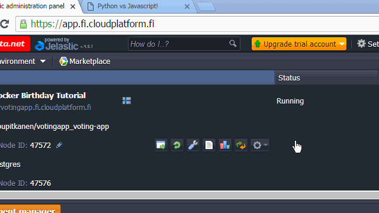
Task: View log file icon for node 47572
Action: pos(209,145)
